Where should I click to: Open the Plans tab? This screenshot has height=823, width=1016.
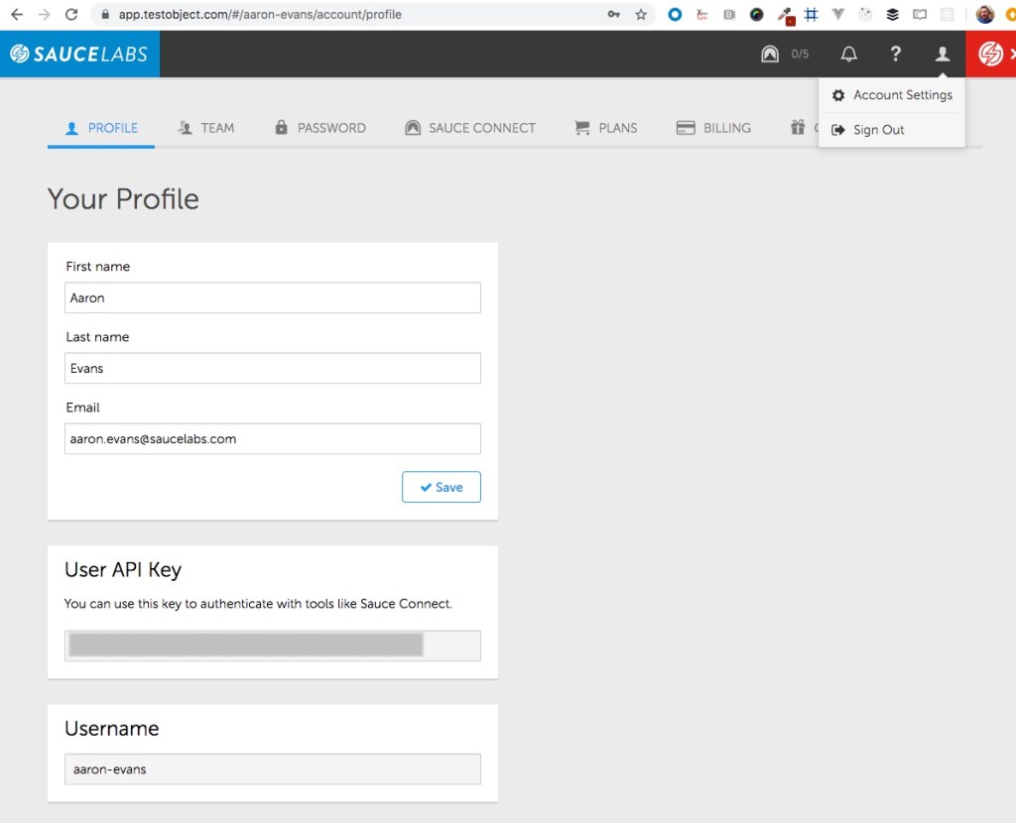pyautogui.click(x=606, y=128)
